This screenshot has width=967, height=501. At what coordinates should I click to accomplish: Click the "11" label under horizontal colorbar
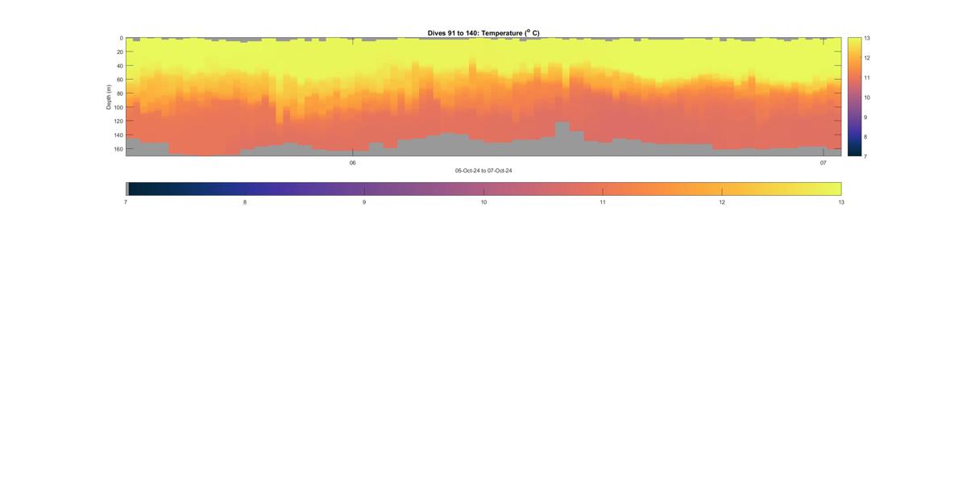pyautogui.click(x=603, y=202)
